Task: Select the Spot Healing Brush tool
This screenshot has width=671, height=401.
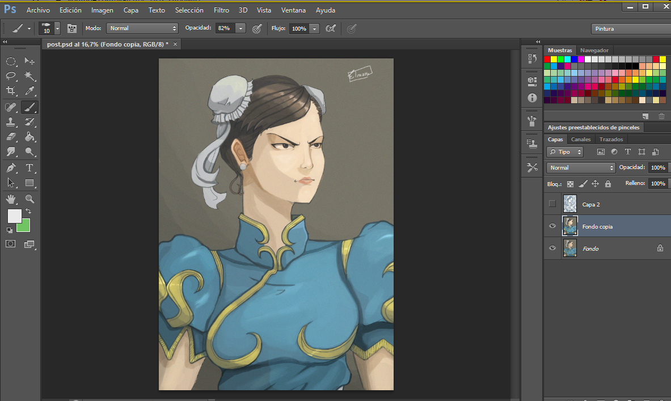Action: (11, 107)
